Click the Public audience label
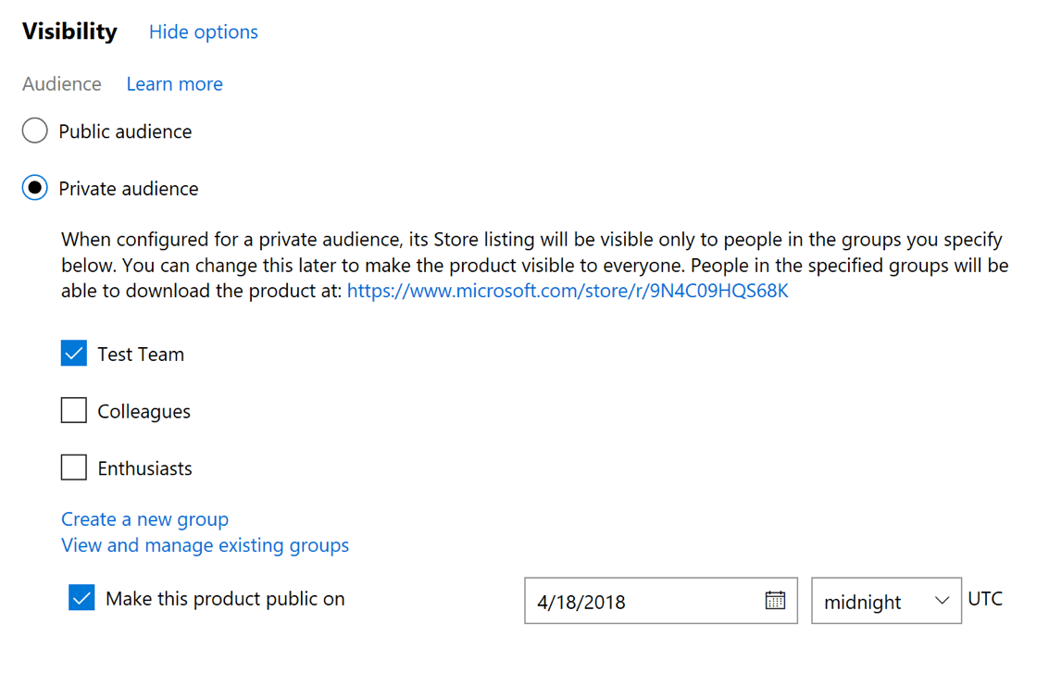The height and width of the screenshot is (673, 1049). (125, 131)
